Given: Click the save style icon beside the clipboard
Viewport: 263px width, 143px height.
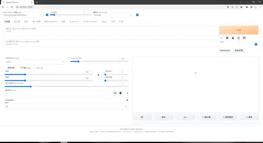Looking at the screenshot, I should click(x=244, y=38).
